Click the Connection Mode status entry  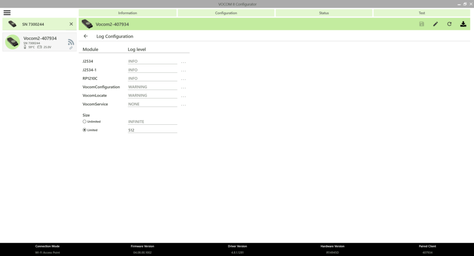[48, 250]
